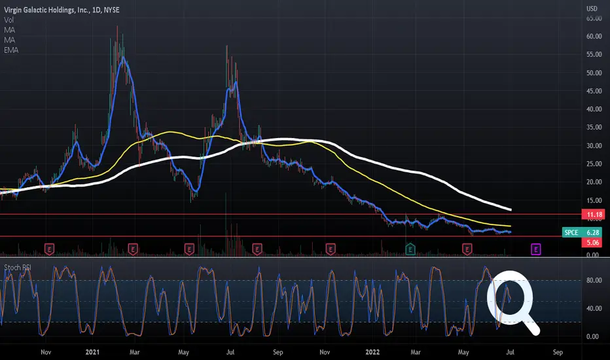Open the earnings marker near March 2021
Screen dimensions: 610x360
[x=133, y=249]
